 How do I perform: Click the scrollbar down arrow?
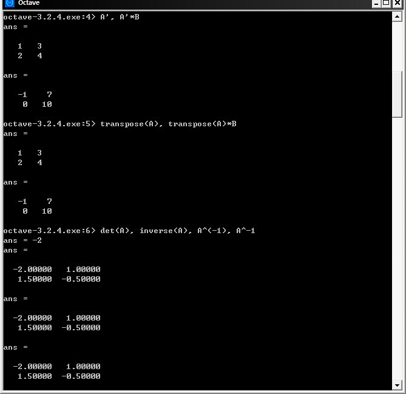(x=397, y=385)
